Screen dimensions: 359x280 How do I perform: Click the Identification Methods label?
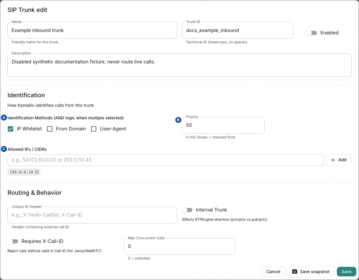point(66,118)
